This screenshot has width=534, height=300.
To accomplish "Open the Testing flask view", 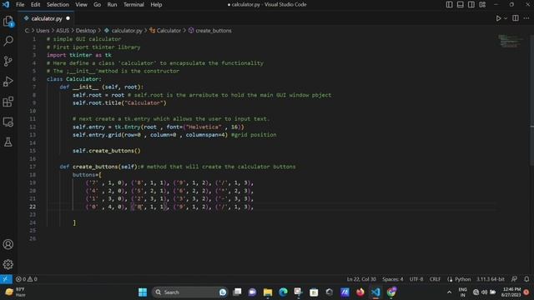I will (8, 142).
